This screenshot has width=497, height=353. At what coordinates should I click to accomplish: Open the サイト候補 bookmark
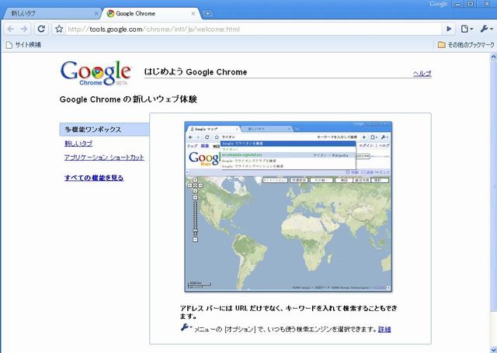[x=24, y=45]
